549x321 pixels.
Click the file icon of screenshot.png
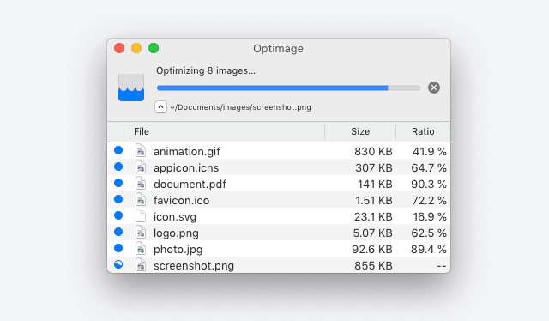(141, 264)
